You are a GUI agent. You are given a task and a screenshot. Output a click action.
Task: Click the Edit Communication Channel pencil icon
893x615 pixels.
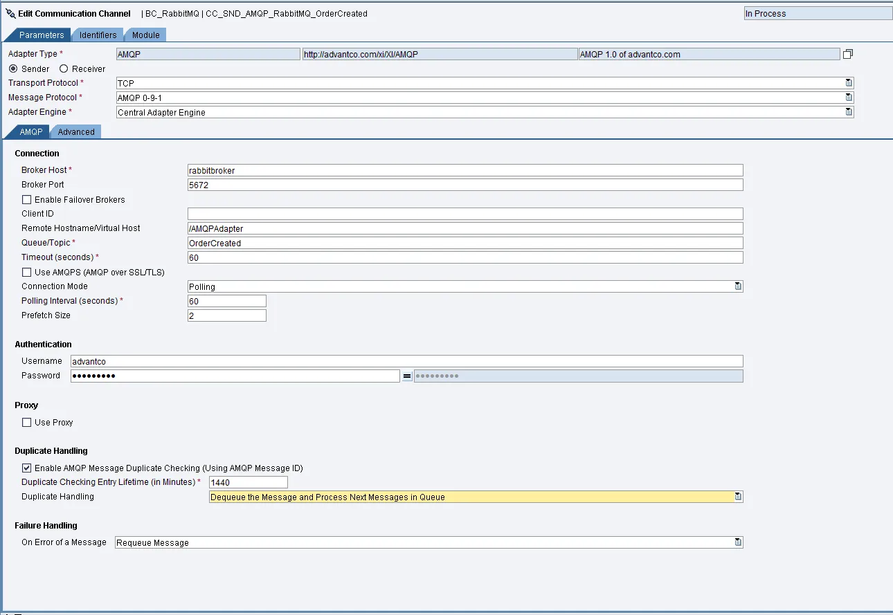[x=10, y=13]
